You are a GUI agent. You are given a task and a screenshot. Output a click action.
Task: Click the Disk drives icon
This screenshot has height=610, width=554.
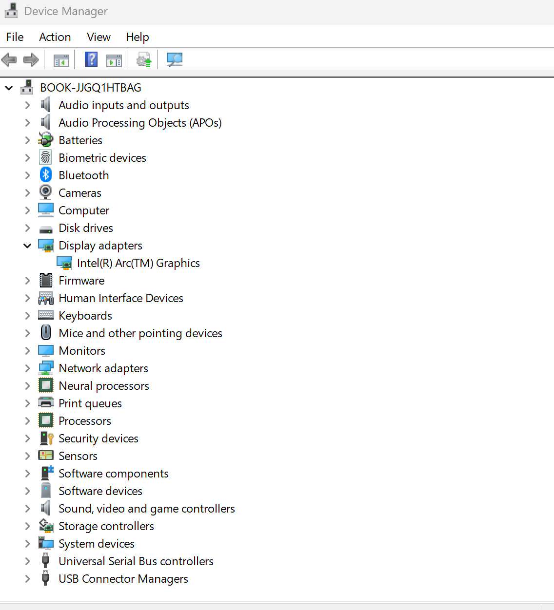46,229
